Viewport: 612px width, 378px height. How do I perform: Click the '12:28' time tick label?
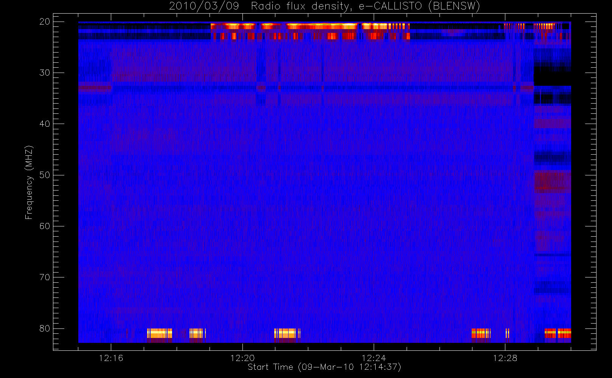(505, 358)
